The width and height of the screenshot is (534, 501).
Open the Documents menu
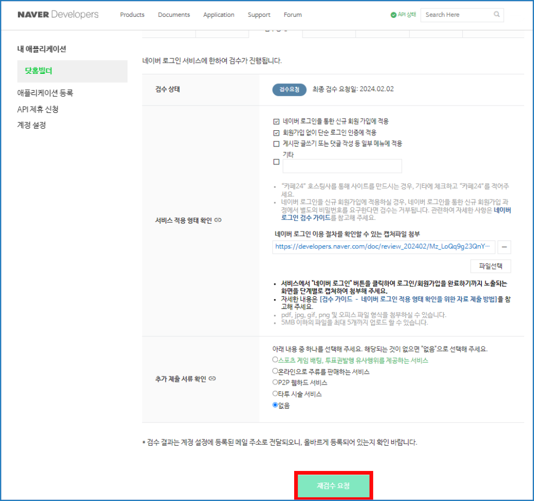click(x=173, y=15)
